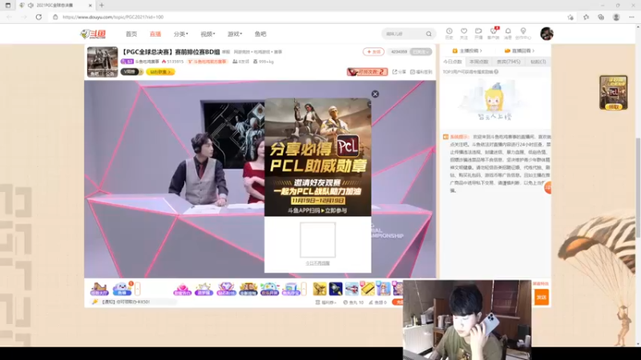This screenshot has width=641, height=360.
Task: Expand the 游戏 games dropdown
Action: point(235,34)
